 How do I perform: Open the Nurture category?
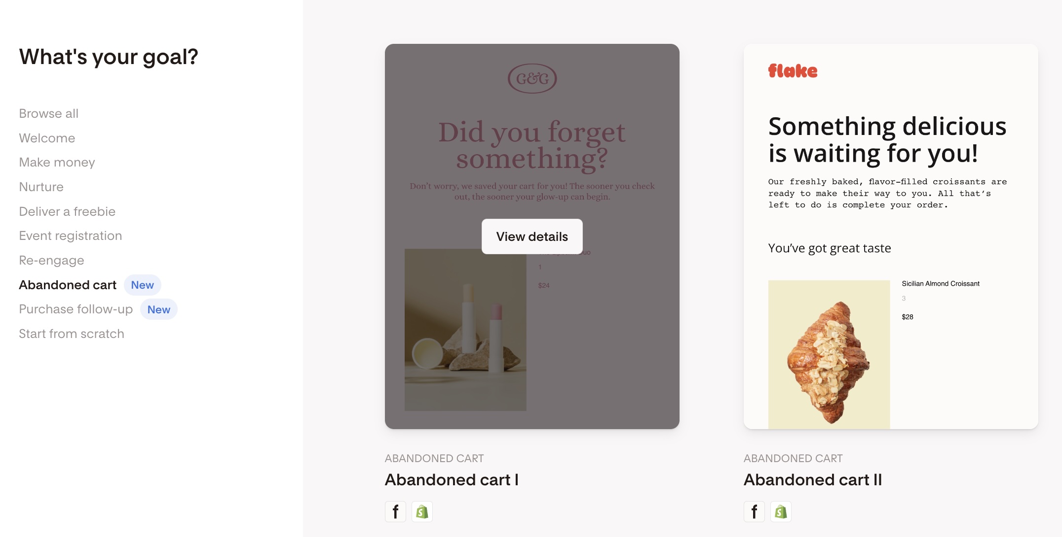[x=41, y=187]
